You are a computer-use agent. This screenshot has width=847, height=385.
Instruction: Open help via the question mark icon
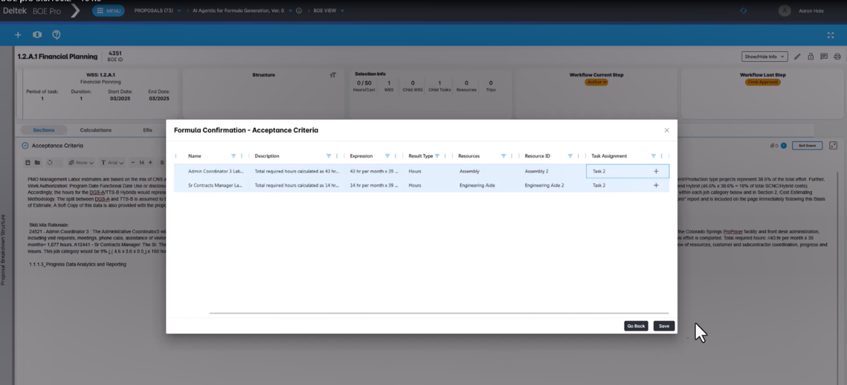[x=56, y=34]
